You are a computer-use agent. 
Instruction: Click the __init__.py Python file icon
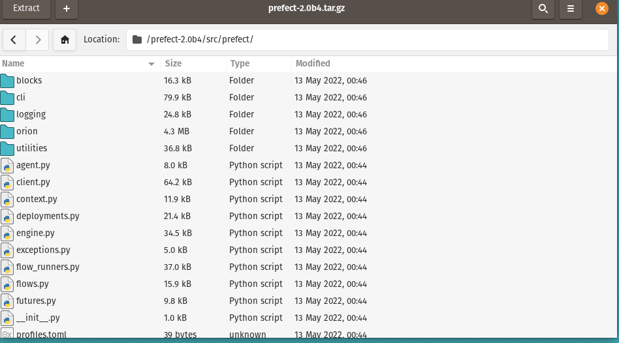coord(7,318)
